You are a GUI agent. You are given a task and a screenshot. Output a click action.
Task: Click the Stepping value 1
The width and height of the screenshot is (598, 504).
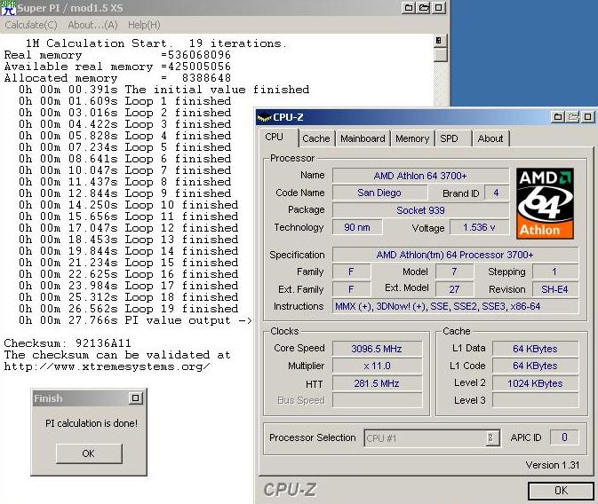click(x=554, y=272)
